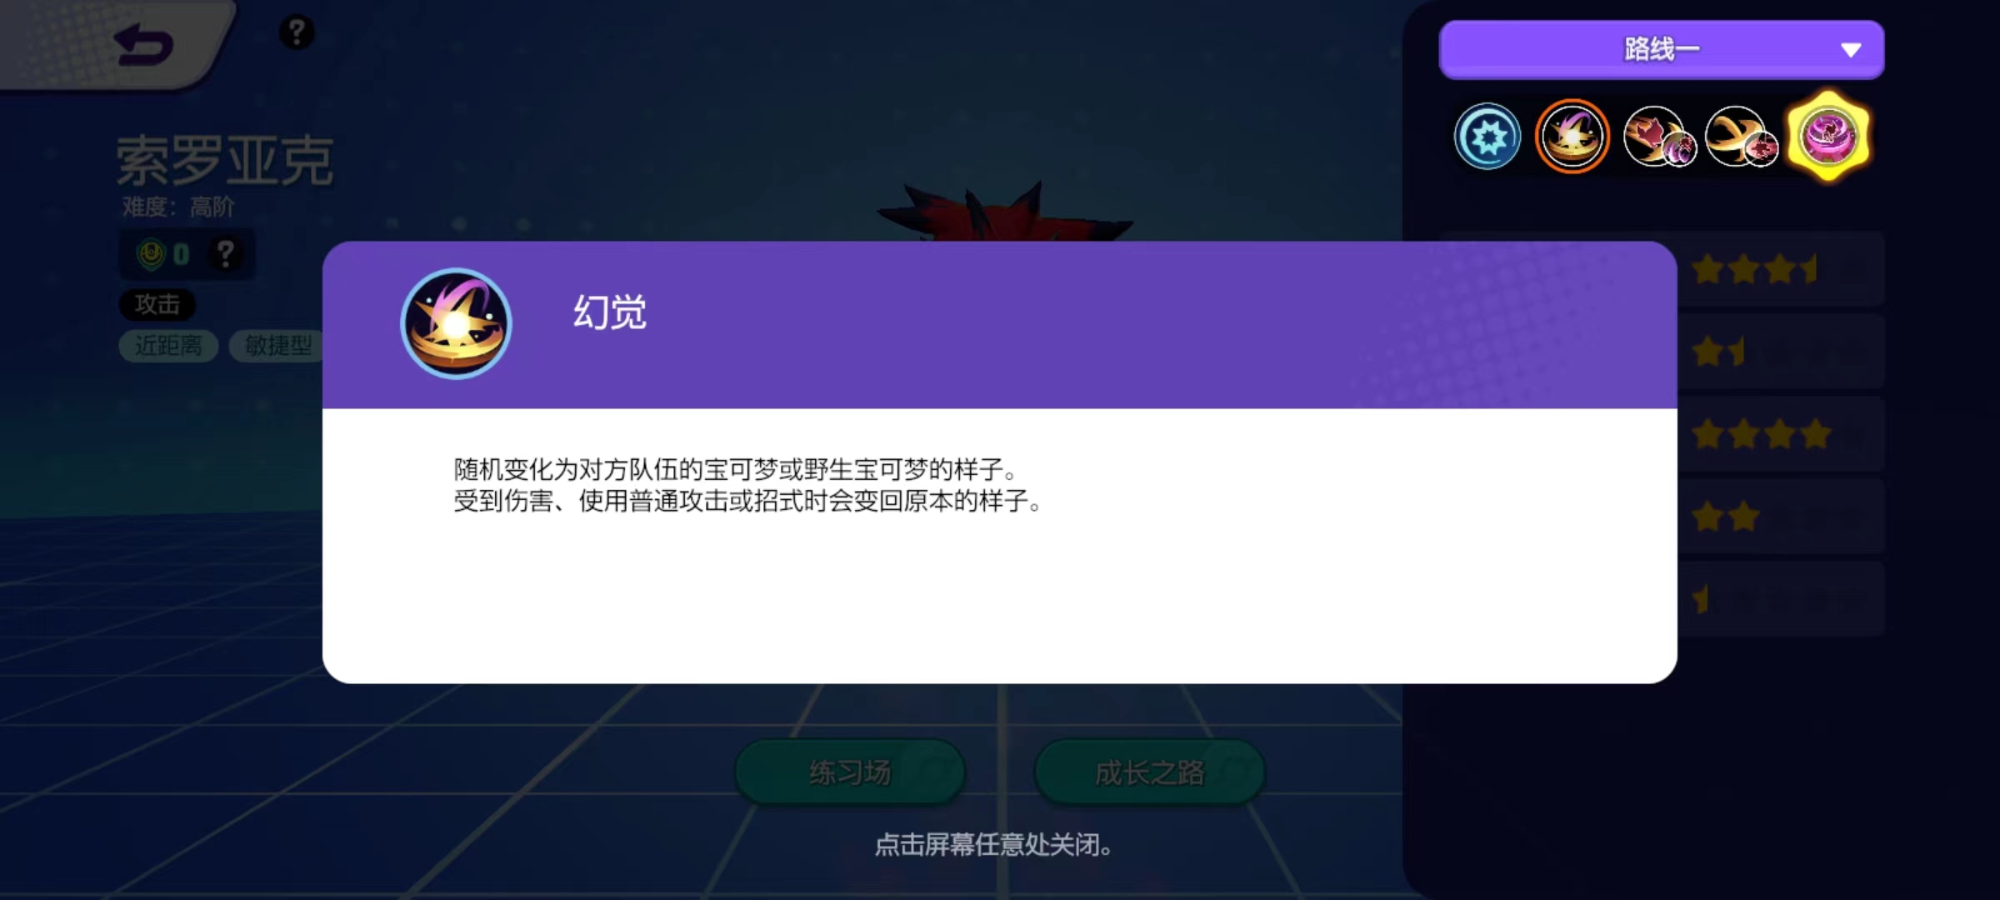Click the 练习场 practice button
The image size is (2000, 900).
850,772
